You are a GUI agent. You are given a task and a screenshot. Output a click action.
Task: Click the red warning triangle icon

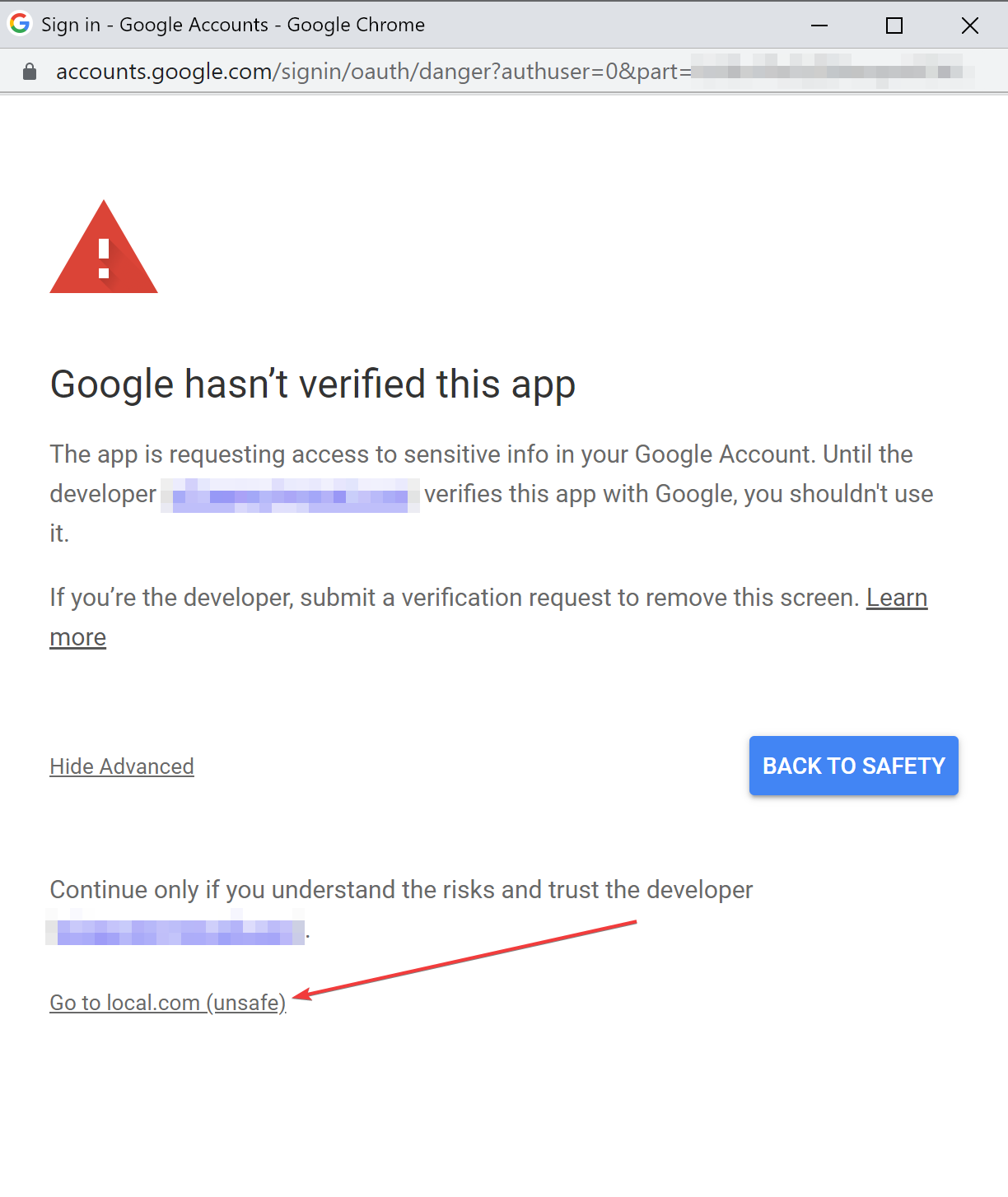(x=104, y=247)
